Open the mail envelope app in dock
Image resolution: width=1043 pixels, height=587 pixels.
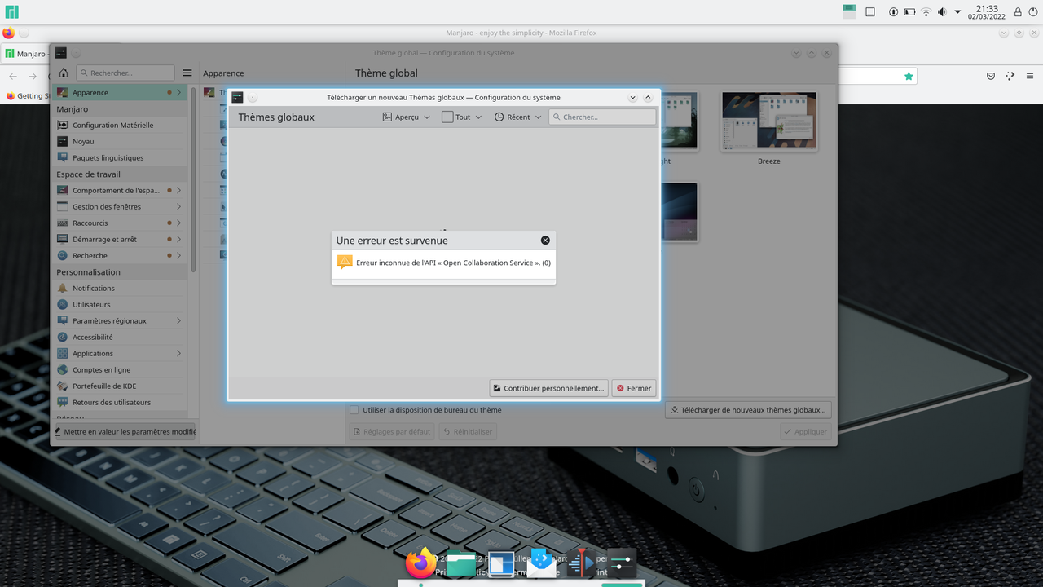(541, 563)
